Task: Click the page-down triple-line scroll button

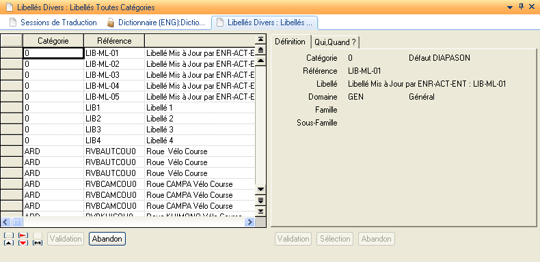Action: click(260, 200)
